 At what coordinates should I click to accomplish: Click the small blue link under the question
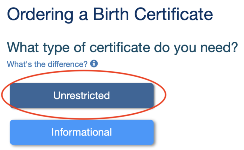(x=47, y=64)
